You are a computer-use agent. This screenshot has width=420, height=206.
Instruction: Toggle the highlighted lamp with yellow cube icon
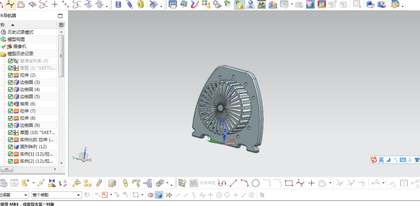click(239, 5)
